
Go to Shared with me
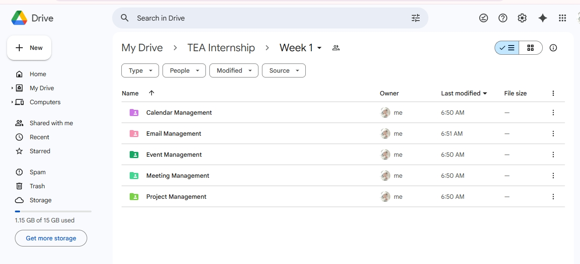[x=51, y=123]
